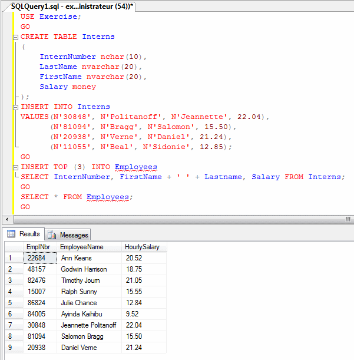The image size is (354, 360).
Task: Click the Messages tab icon
Action: tap(52, 235)
